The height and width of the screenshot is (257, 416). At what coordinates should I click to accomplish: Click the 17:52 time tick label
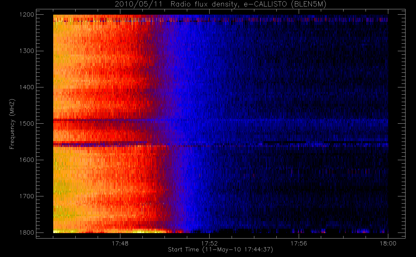tap(209, 243)
